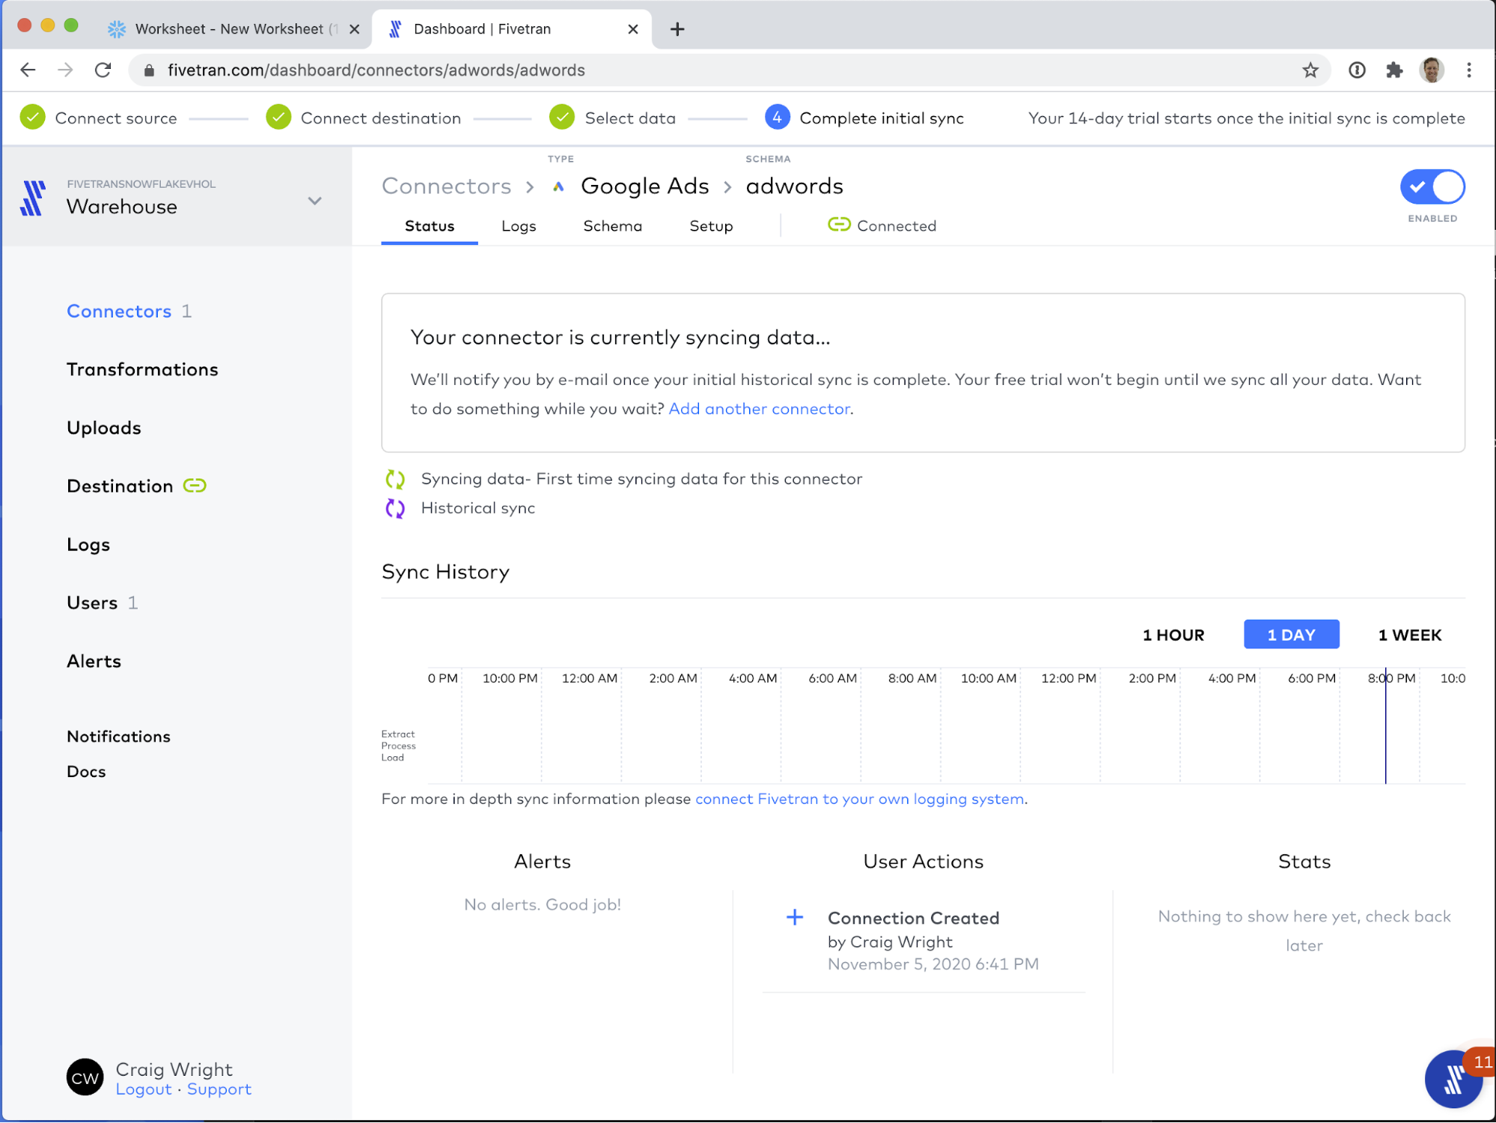The width and height of the screenshot is (1496, 1123).
Task: Select the 1 HOUR time range
Action: pyautogui.click(x=1173, y=635)
